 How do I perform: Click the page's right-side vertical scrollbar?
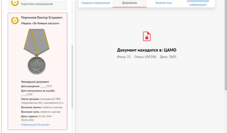coord(226,45)
